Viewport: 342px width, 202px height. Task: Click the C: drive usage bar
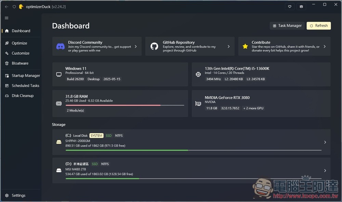tap(194, 150)
